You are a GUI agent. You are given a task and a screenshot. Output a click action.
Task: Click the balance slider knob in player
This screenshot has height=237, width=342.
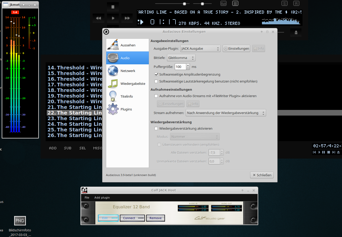pos(202,4)
